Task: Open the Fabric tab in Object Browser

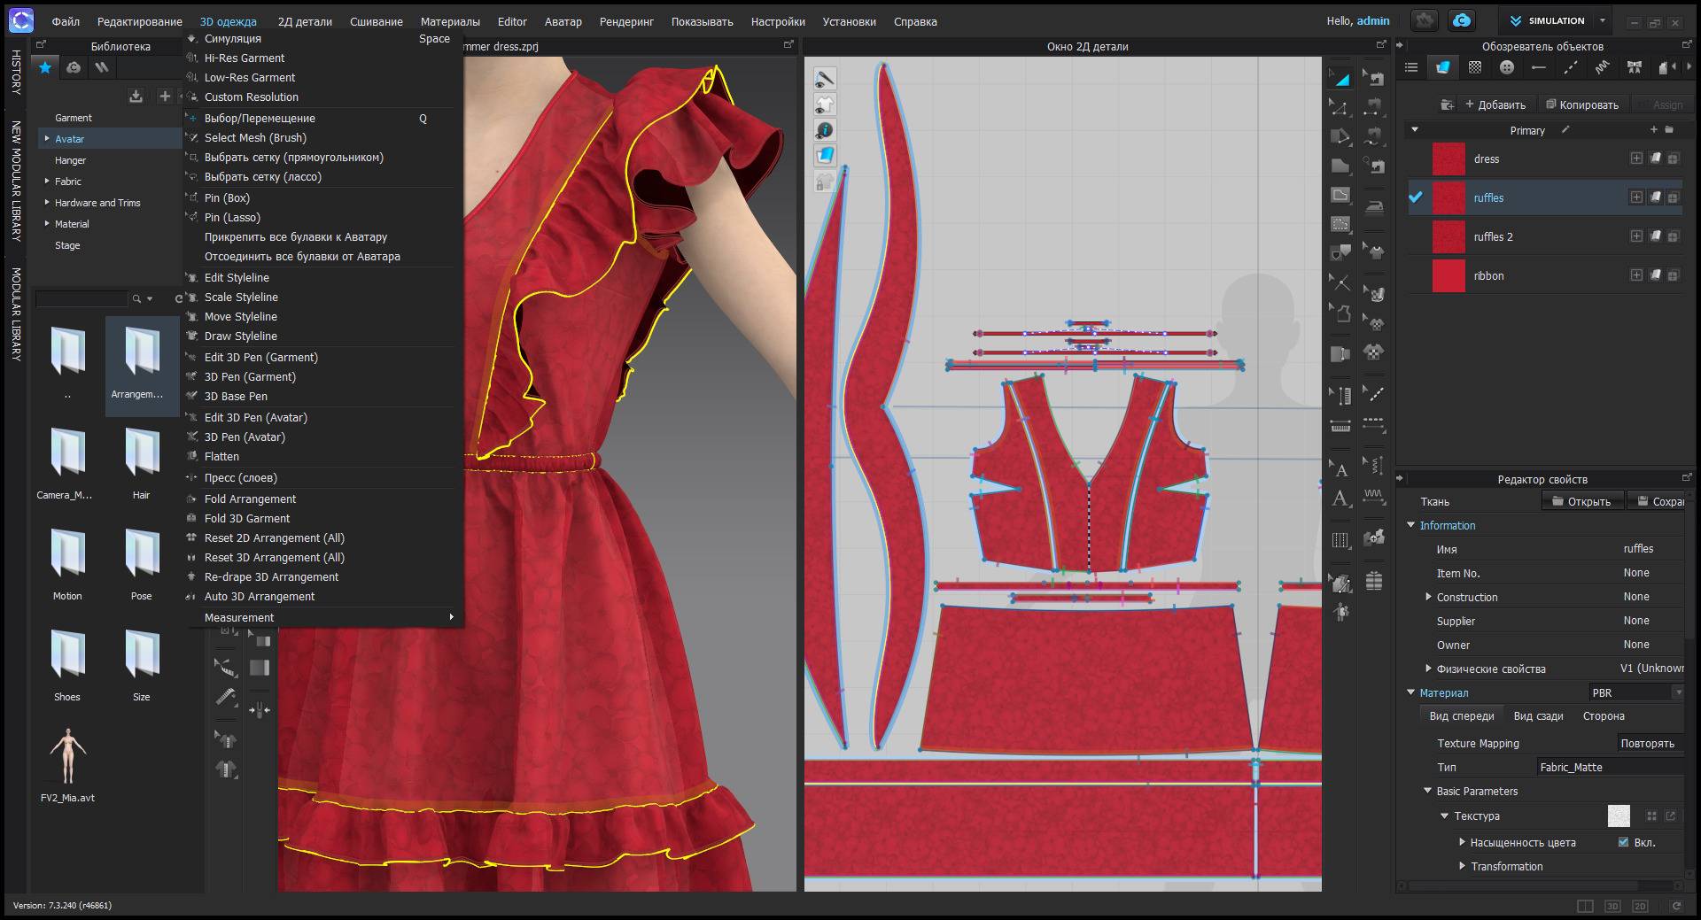Action: point(1442,67)
